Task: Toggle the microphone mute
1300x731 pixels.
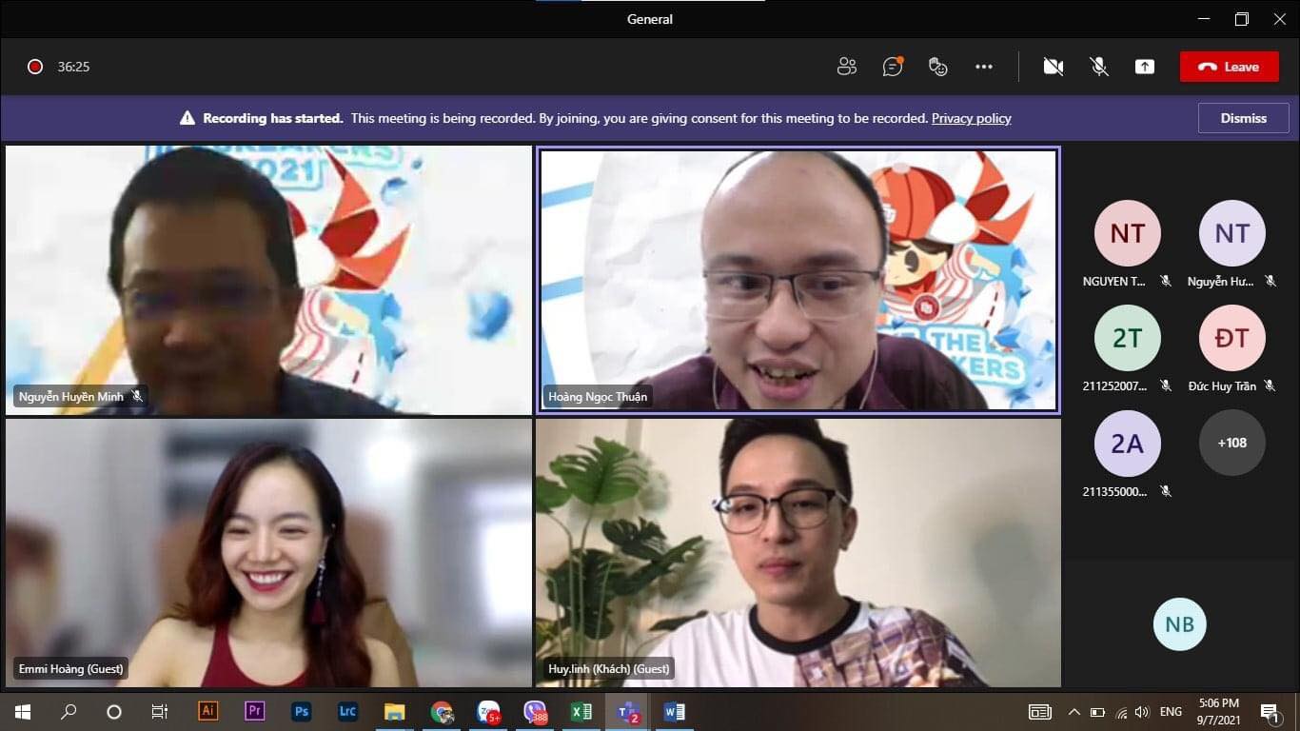Action: coord(1098,67)
